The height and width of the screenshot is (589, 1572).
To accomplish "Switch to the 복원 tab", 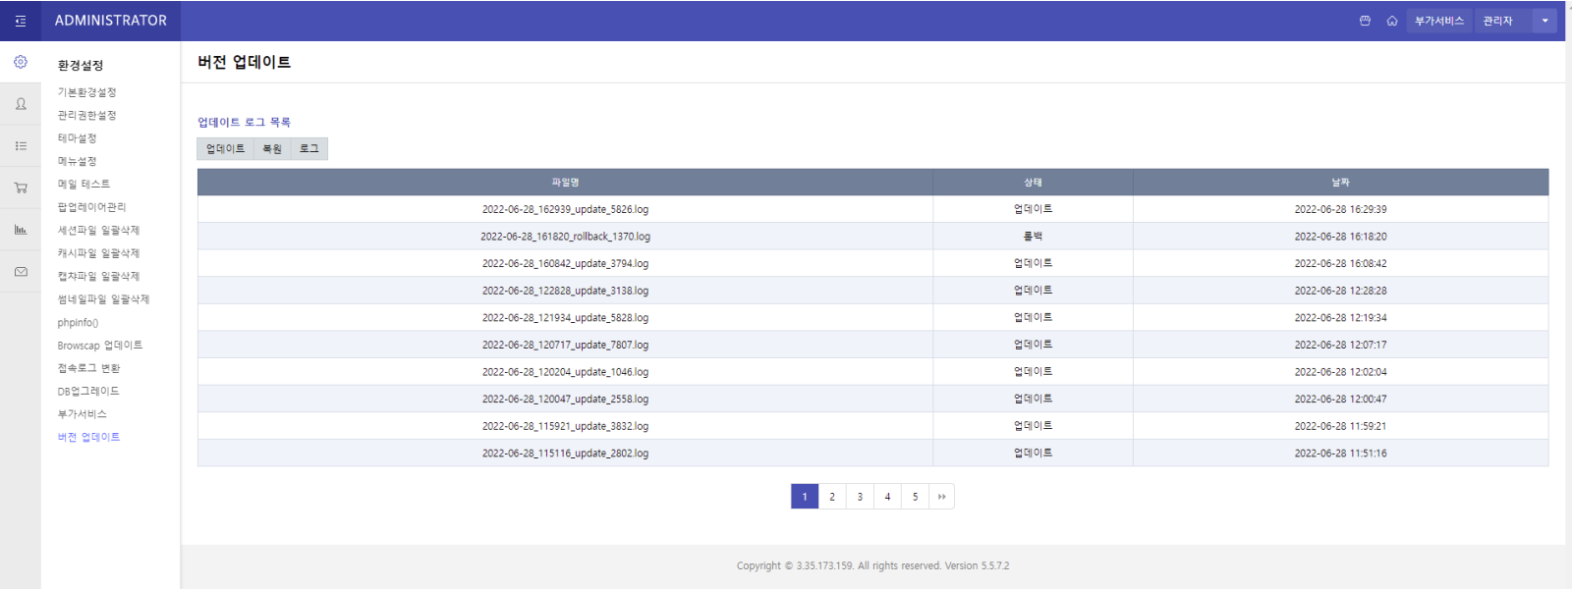I will tap(272, 148).
